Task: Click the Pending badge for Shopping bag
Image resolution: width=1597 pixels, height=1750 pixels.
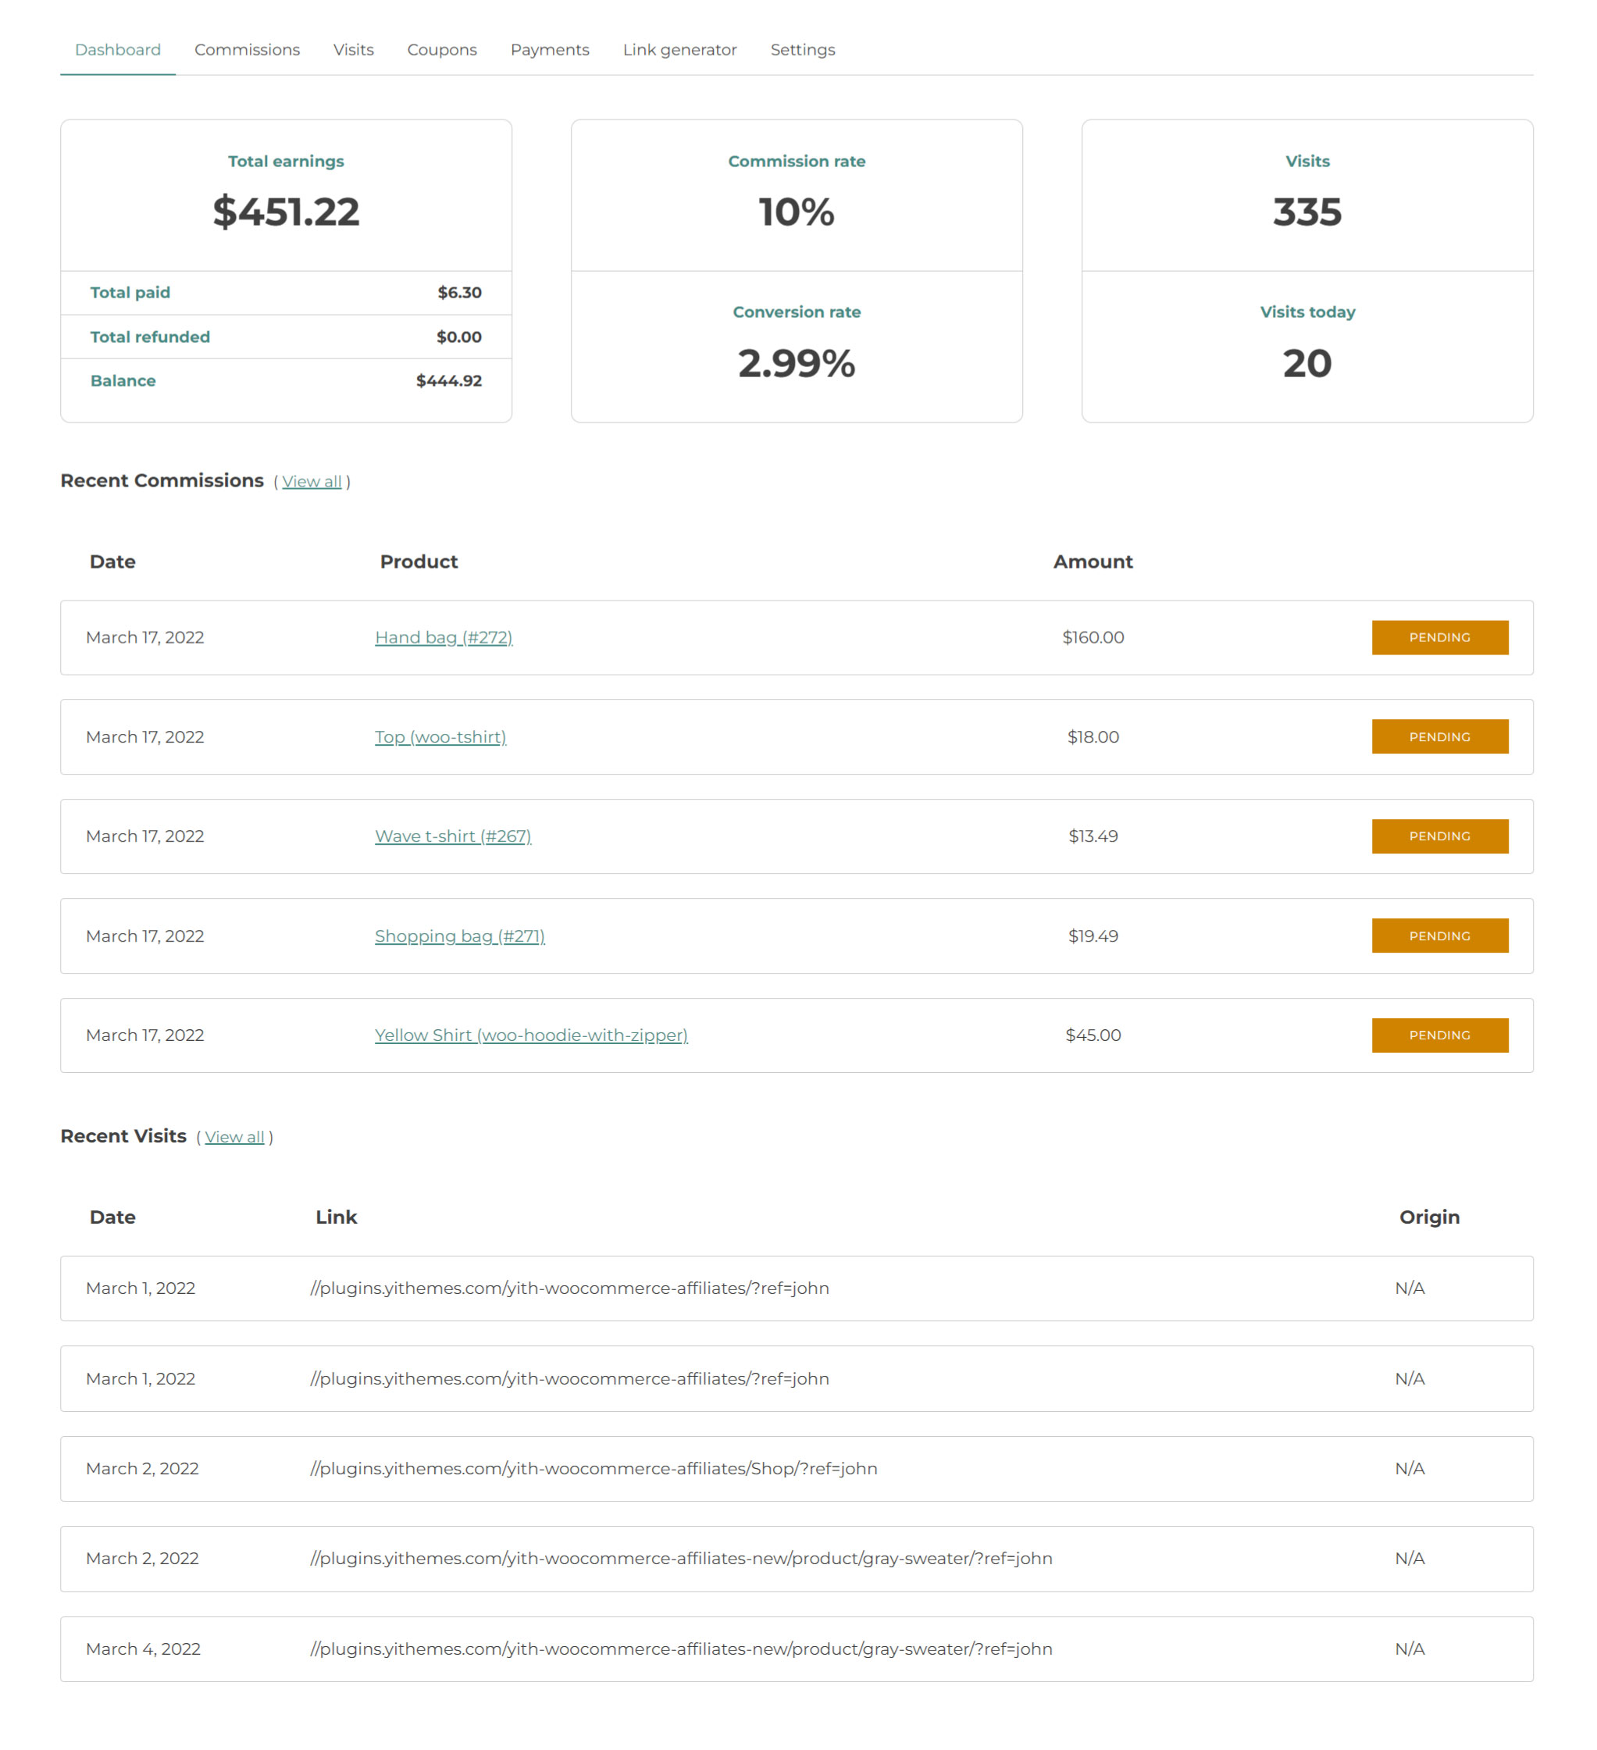Action: pos(1440,936)
